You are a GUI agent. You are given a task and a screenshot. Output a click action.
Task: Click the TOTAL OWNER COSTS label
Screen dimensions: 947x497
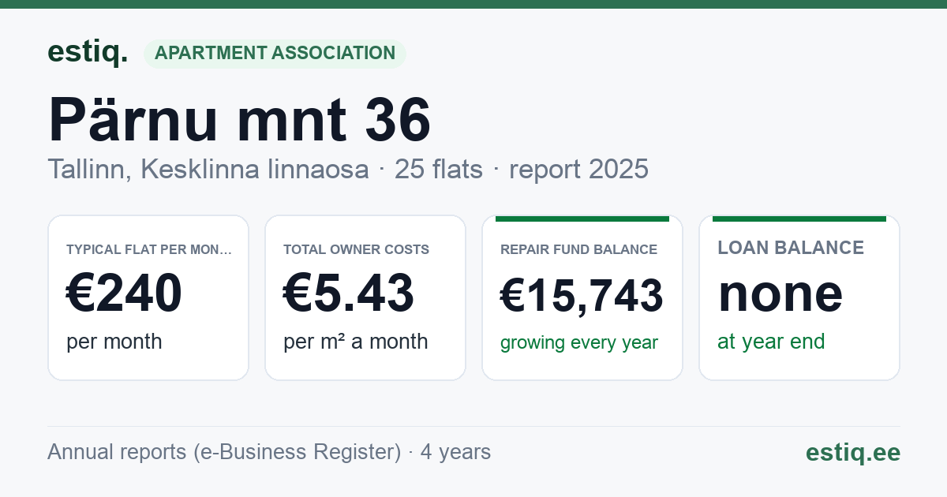coord(356,250)
